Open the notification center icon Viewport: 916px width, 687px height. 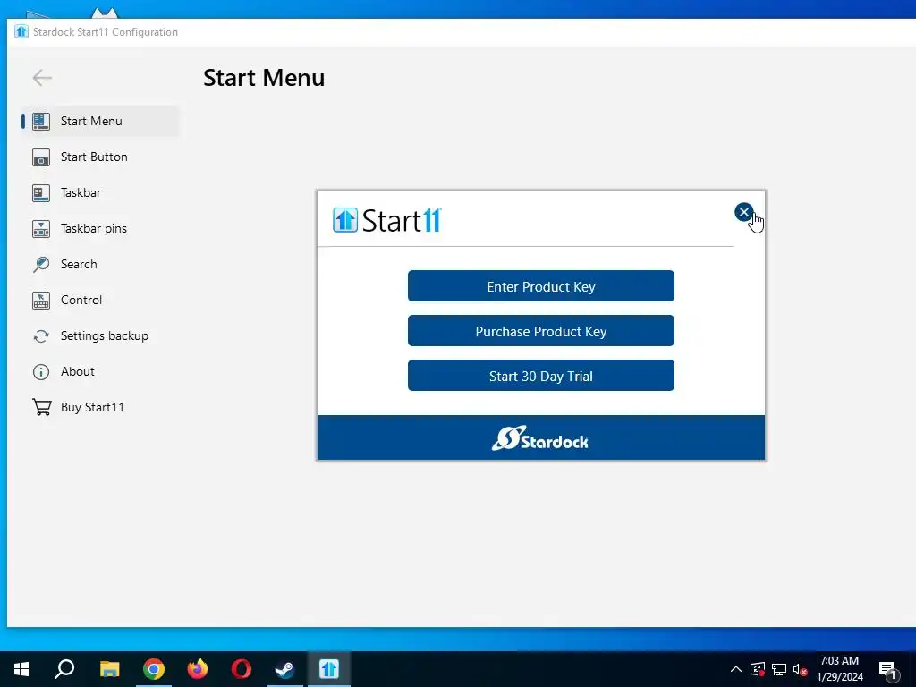[887, 670]
